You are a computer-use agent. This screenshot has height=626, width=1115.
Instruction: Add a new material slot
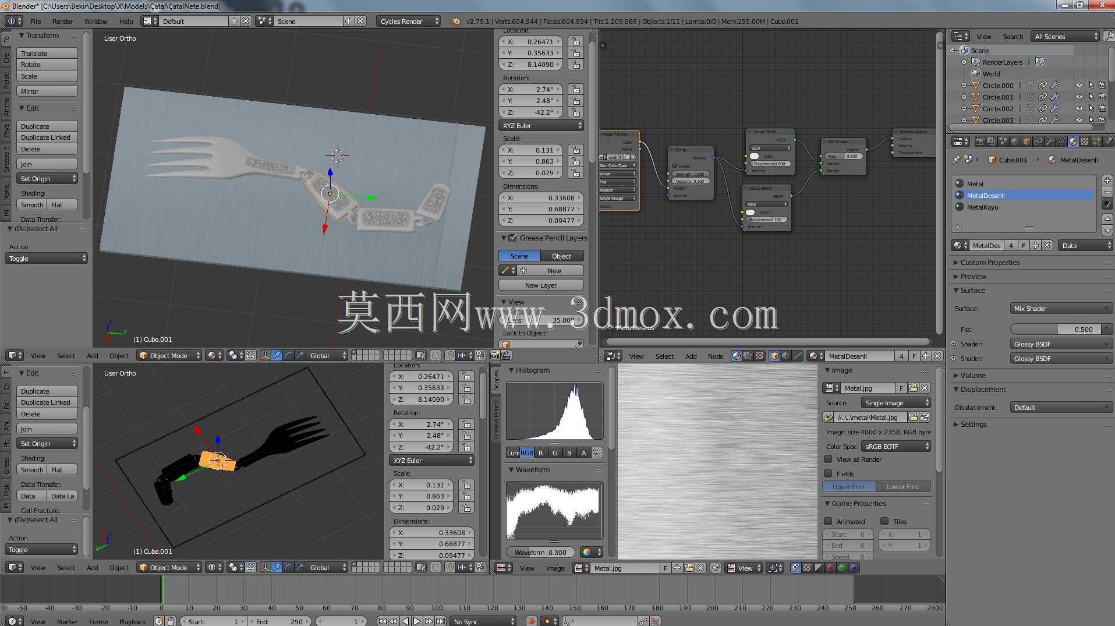[1107, 181]
